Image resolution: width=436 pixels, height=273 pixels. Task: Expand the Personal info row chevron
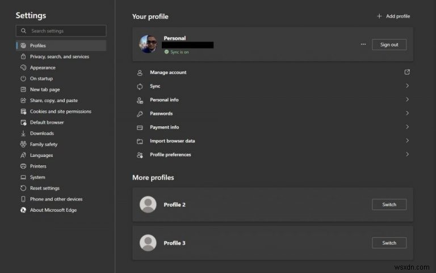407,99
